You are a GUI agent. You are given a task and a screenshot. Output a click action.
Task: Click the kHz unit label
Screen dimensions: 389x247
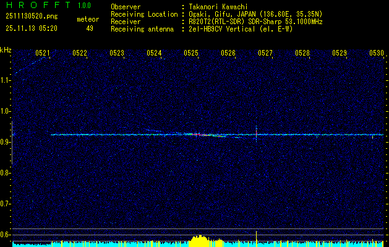[x=6, y=49]
